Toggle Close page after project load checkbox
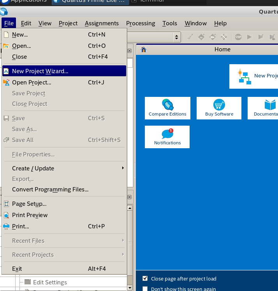This screenshot has height=291, width=278. 145,279
